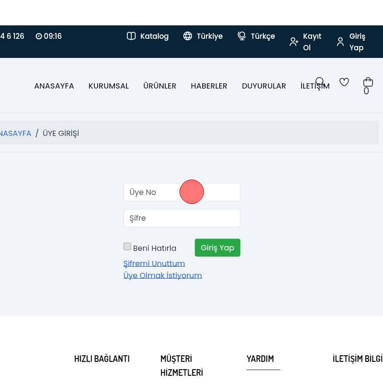Click the Katalog book icon
Image resolution: width=383 pixels, height=383 pixels.
(131, 36)
